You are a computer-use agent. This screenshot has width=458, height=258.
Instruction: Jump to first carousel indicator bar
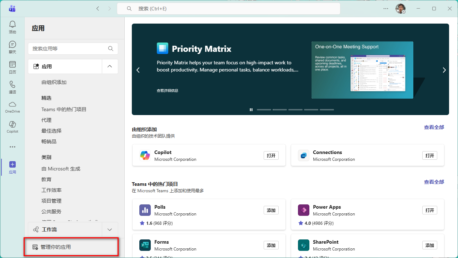click(264, 110)
